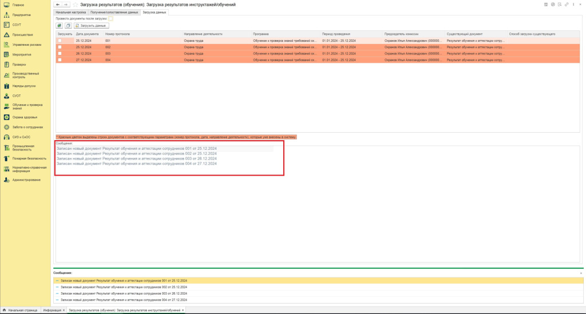Click the uncheck-all rows toolbar icon
The height and width of the screenshot is (314, 586).
coord(68,26)
